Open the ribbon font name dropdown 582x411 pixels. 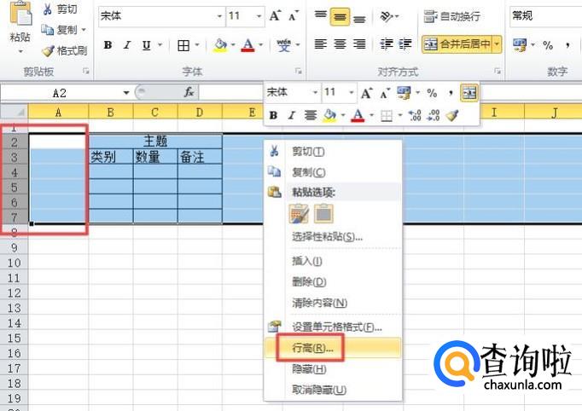pos(219,16)
